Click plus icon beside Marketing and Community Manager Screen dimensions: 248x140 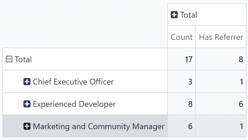click(x=27, y=126)
